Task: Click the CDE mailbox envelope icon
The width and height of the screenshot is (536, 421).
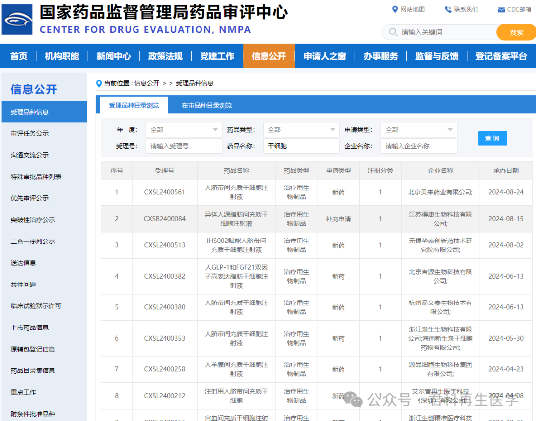Action: 501,10
